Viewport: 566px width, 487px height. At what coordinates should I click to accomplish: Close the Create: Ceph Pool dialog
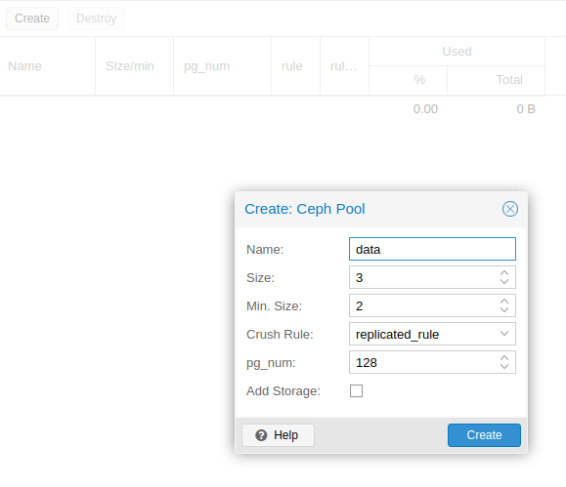[x=509, y=209]
